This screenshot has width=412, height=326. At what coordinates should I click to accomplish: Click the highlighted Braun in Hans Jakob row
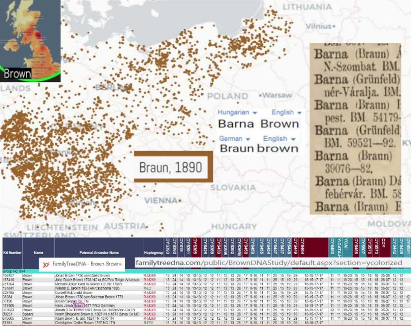(79, 305)
